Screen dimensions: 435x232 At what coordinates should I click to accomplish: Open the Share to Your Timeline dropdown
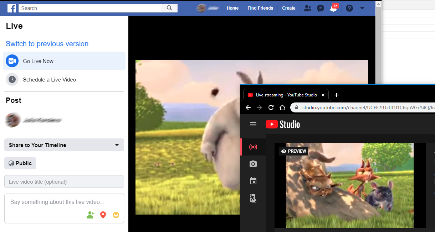click(64, 145)
